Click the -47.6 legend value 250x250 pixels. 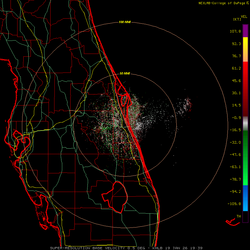tap(235, 155)
